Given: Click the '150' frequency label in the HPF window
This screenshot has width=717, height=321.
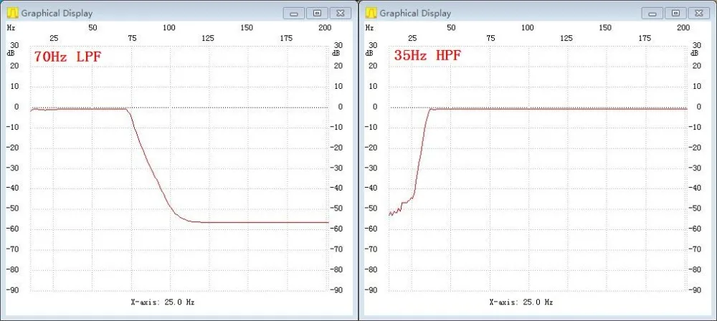Looking at the screenshot, I should (605, 28).
